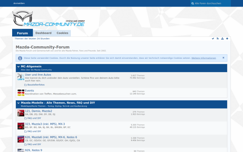
Task: Click the 121, Demio, Mazda2 car thumbnail
Action: [x=21, y=113]
